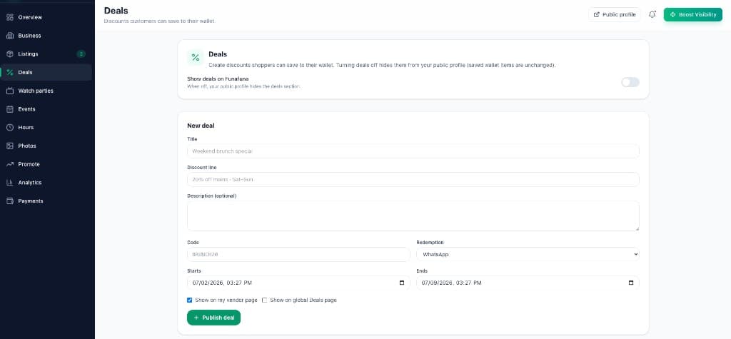Select Watch parties menu item
The width and height of the screenshot is (731, 339).
point(46,91)
